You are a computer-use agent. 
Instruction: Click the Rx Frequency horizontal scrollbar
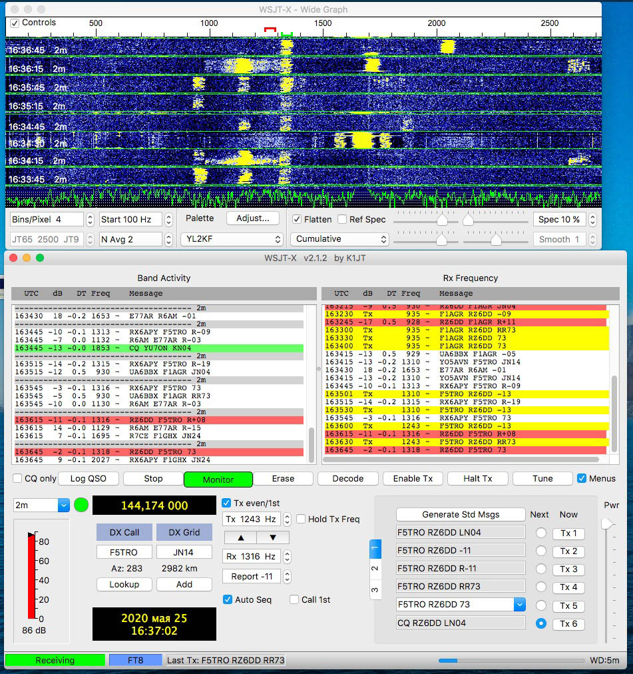point(461,460)
